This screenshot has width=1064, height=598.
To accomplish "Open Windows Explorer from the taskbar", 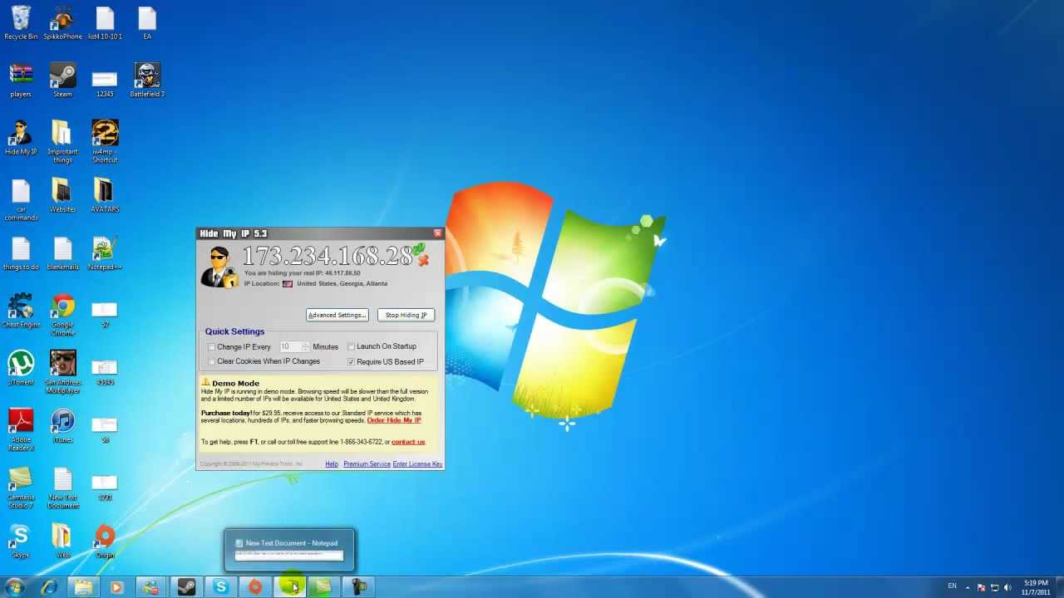I will (x=83, y=587).
